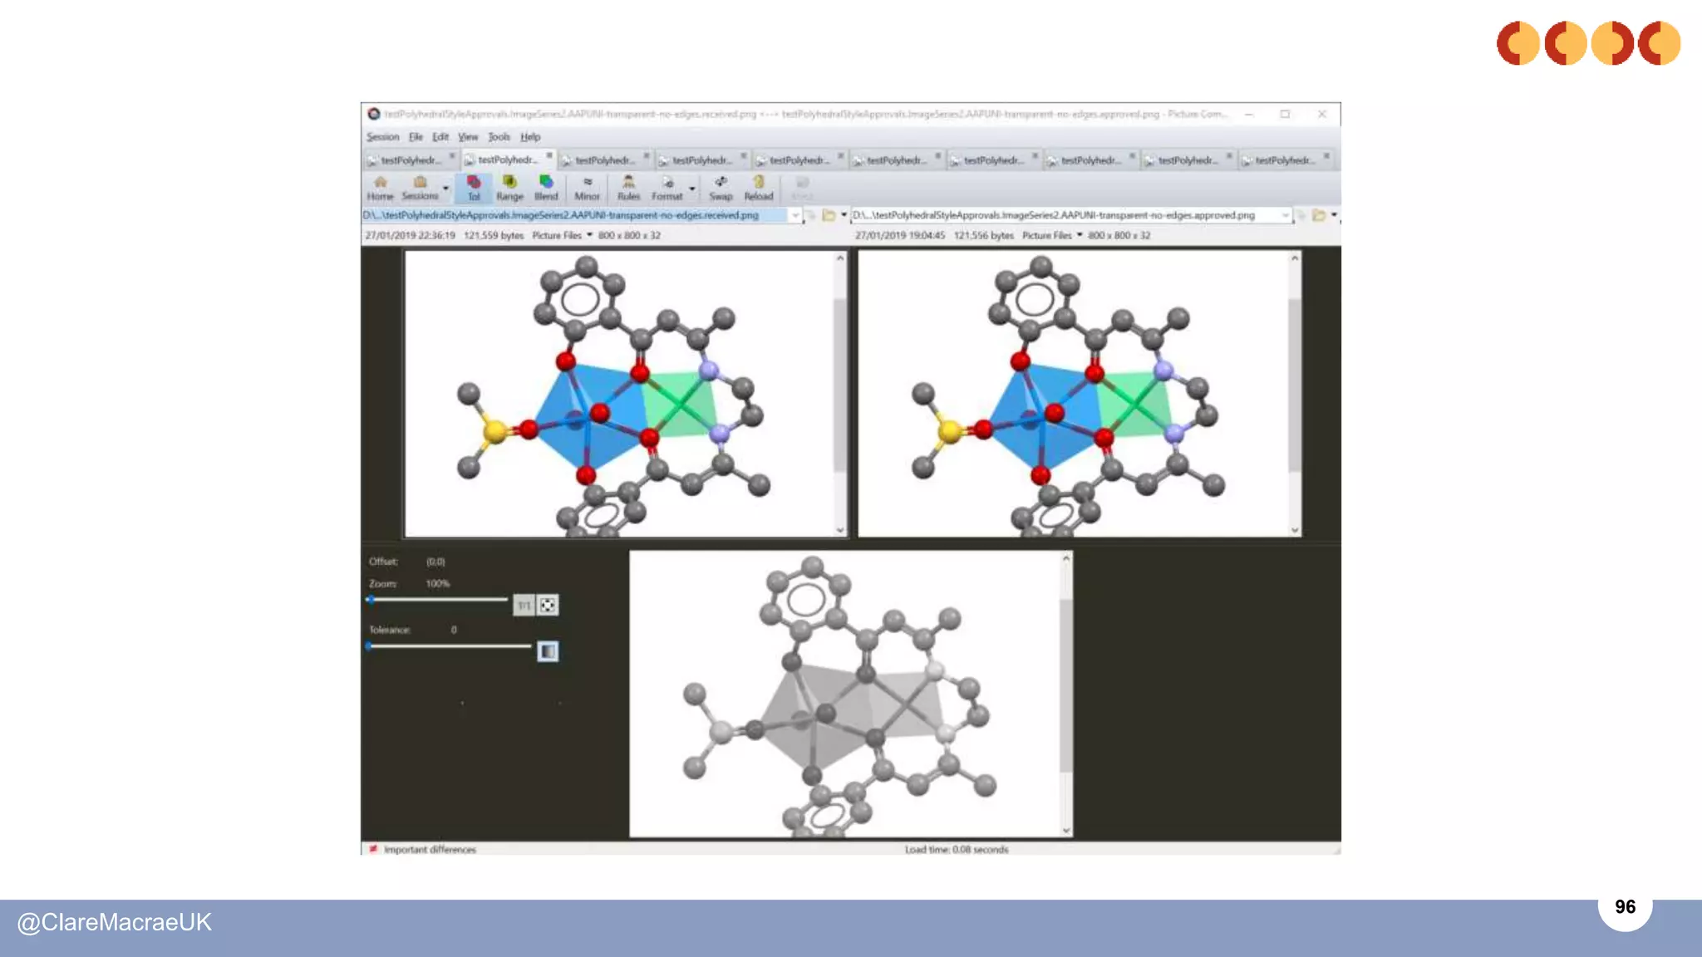Click the right file path field
This screenshot has width=1702, height=957.
coord(1064,215)
